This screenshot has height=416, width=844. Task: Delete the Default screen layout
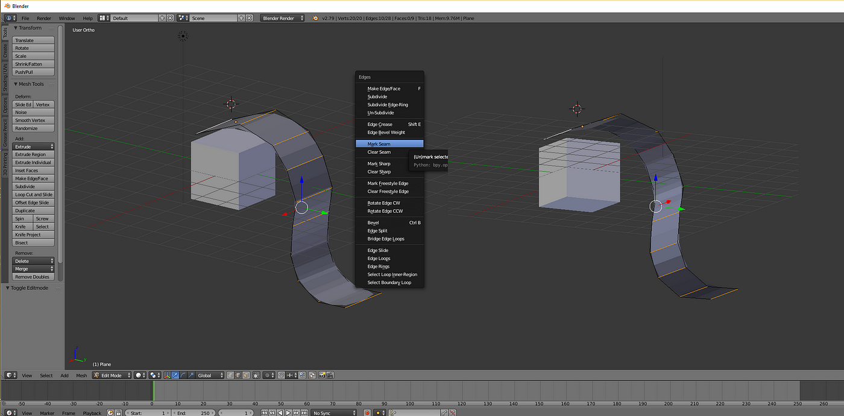tap(171, 18)
